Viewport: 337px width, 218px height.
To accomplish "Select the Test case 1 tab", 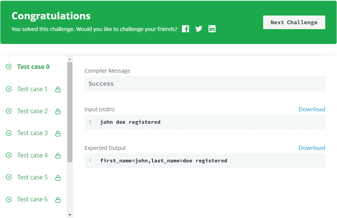I will (x=33, y=89).
